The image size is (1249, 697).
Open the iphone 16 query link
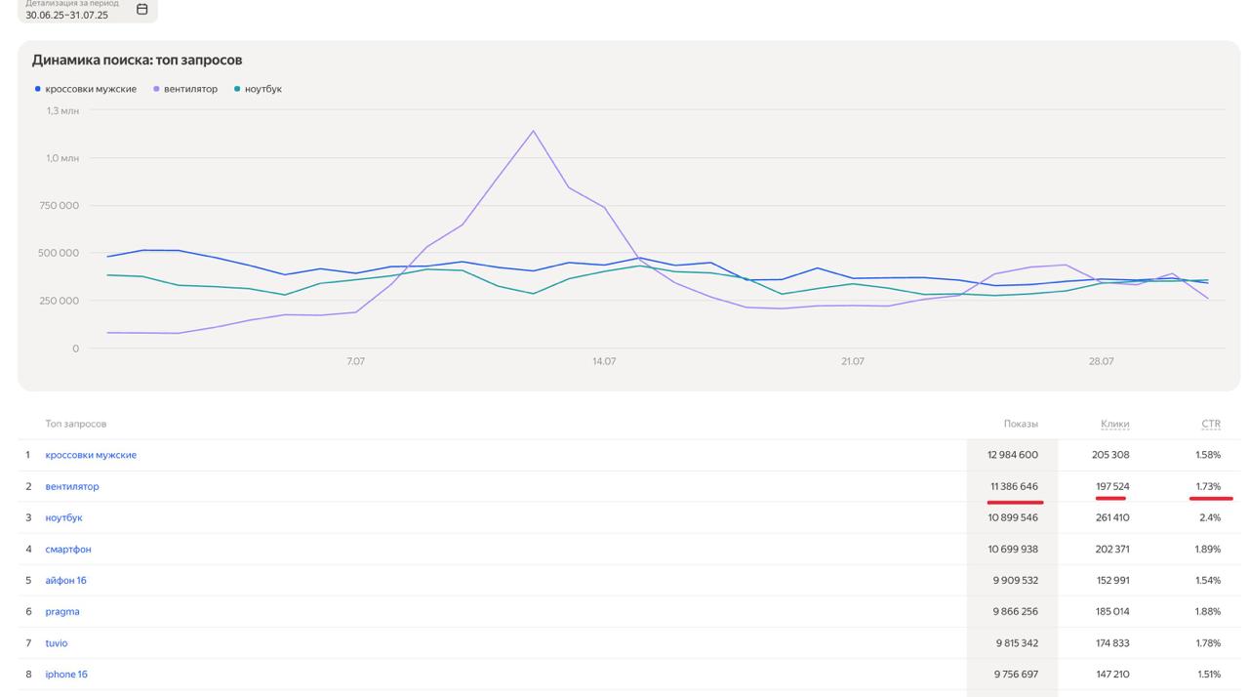coord(66,674)
